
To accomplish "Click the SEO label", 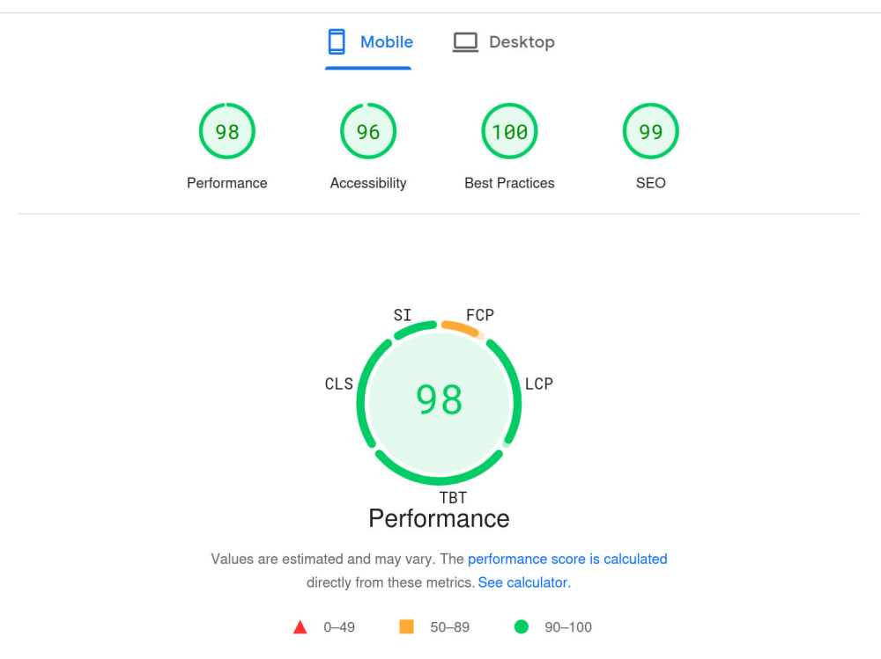I will [651, 183].
